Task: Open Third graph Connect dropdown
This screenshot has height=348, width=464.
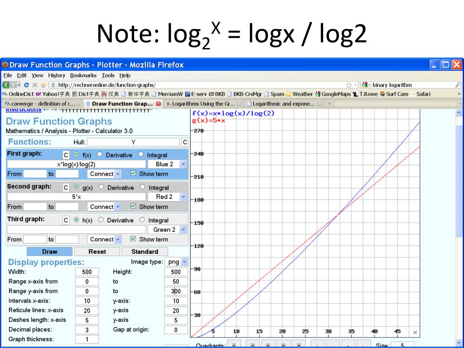Action: pos(104,239)
